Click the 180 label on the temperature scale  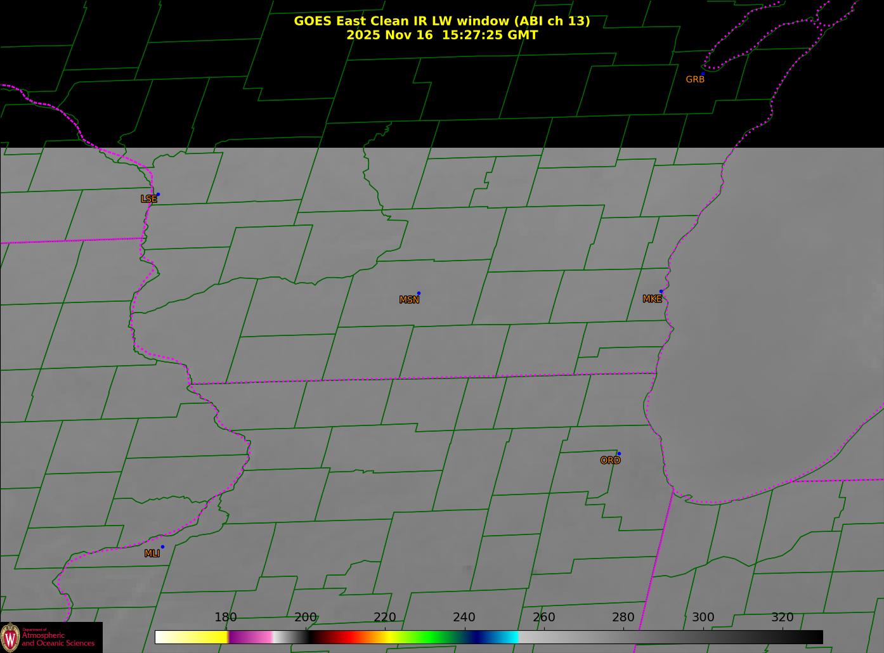pos(225,617)
